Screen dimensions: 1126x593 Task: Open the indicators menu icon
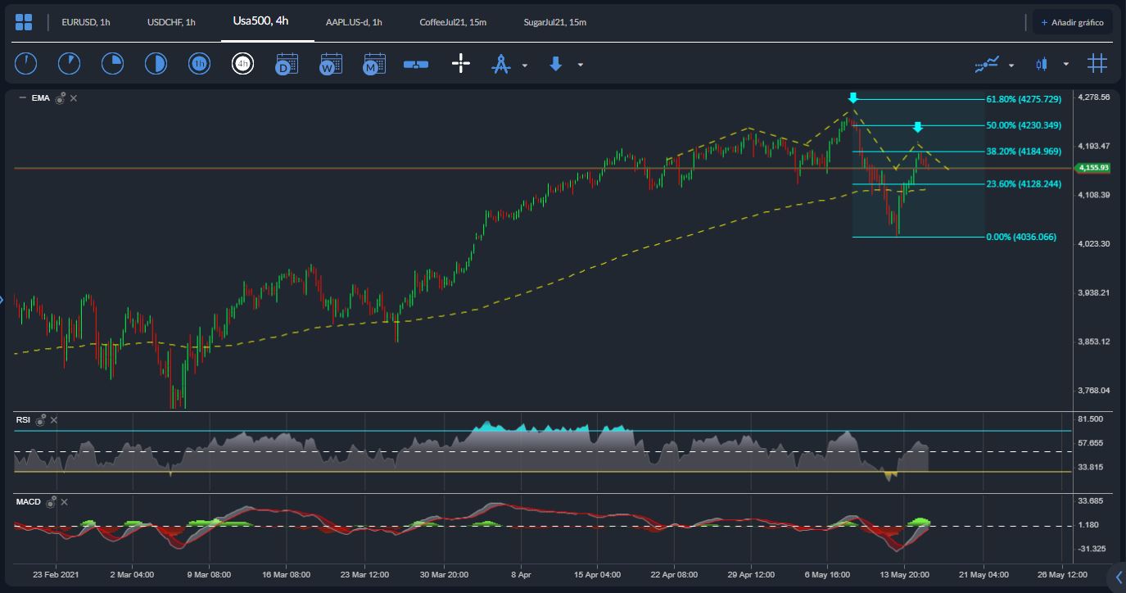coord(988,64)
